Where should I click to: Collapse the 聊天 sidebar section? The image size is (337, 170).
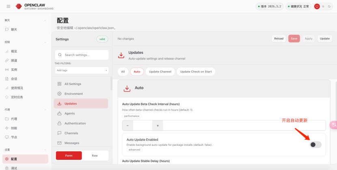(x=45, y=20)
